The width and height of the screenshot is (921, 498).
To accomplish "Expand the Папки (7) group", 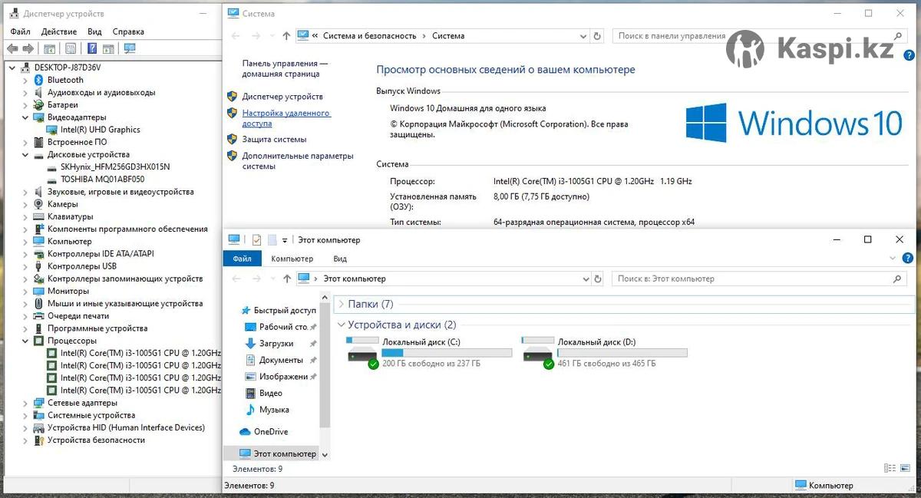I will (x=341, y=305).
